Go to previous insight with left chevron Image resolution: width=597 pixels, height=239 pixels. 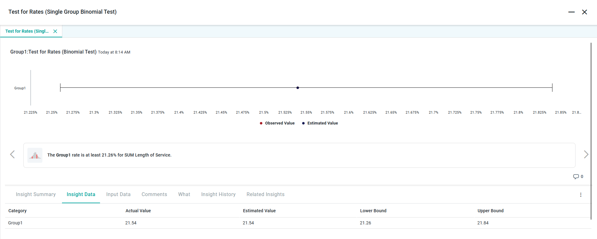(x=12, y=154)
